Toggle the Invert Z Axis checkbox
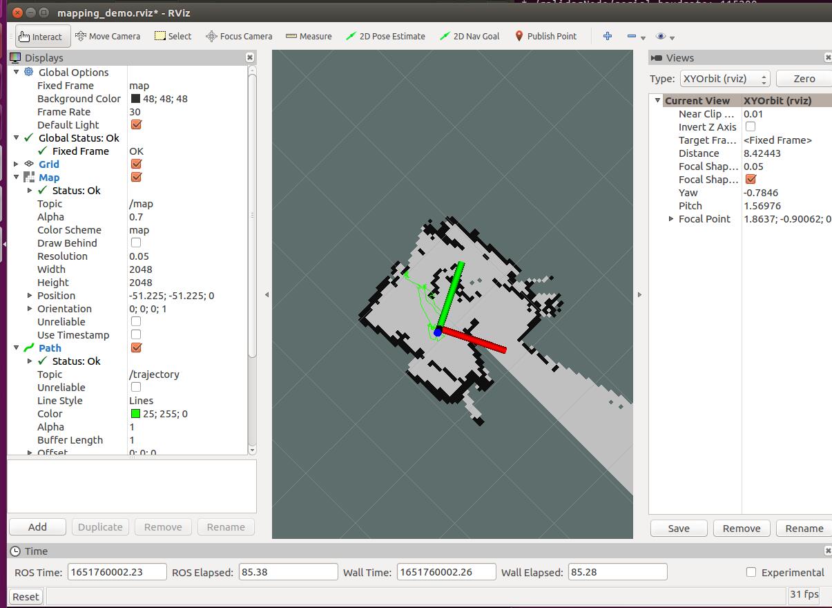The width and height of the screenshot is (832, 608). pyautogui.click(x=751, y=126)
